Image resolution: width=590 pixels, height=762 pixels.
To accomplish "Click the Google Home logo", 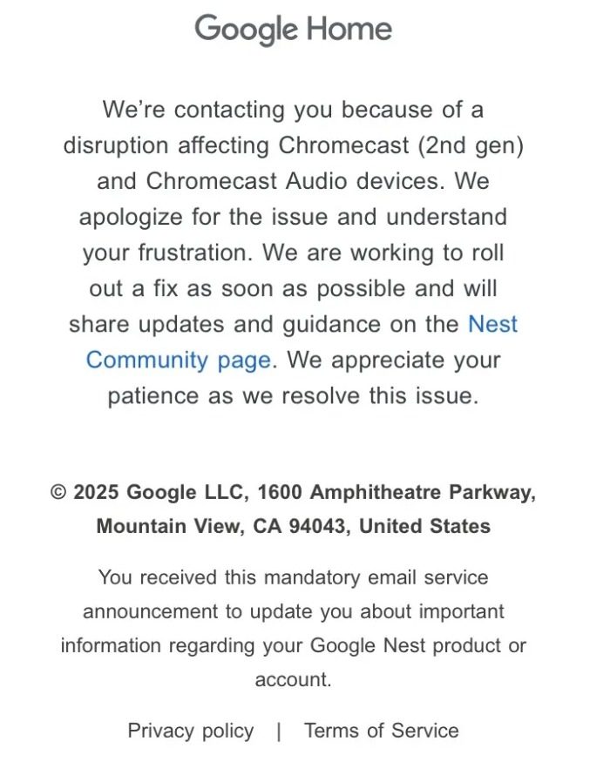I will pyautogui.click(x=293, y=29).
